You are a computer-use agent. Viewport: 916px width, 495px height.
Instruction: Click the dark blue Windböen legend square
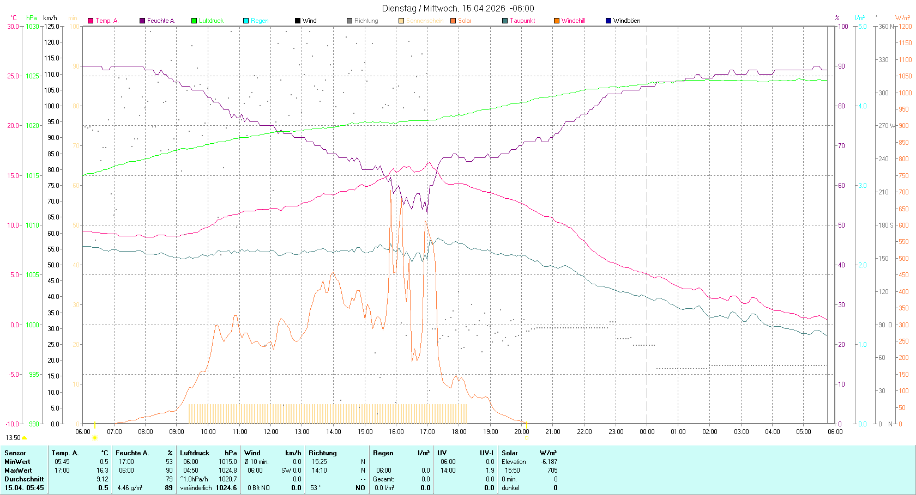608,21
